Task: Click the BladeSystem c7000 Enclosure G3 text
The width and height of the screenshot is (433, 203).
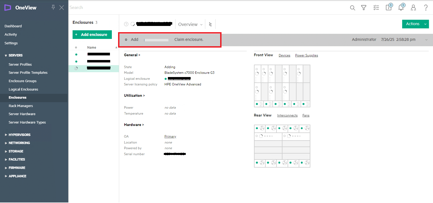Action: point(189,73)
